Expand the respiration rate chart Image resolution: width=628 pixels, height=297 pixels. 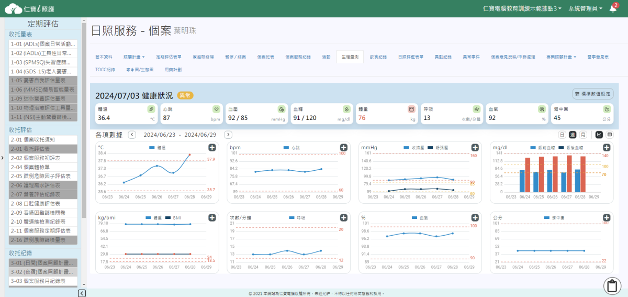point(343,217)
